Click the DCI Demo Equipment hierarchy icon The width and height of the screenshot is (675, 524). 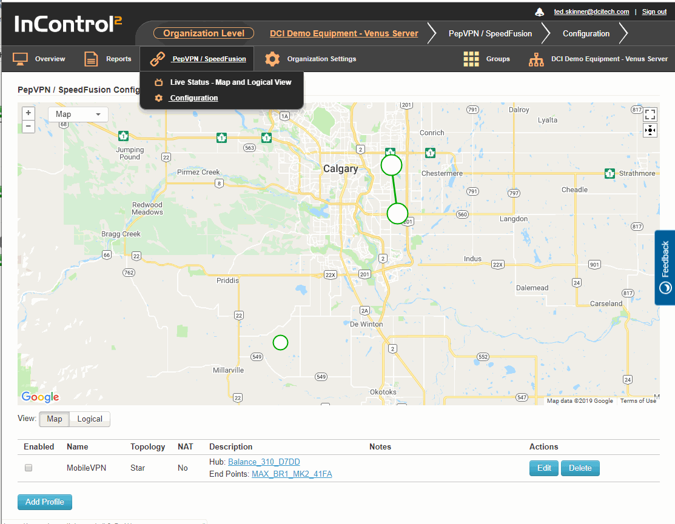(x=536, y=59)
